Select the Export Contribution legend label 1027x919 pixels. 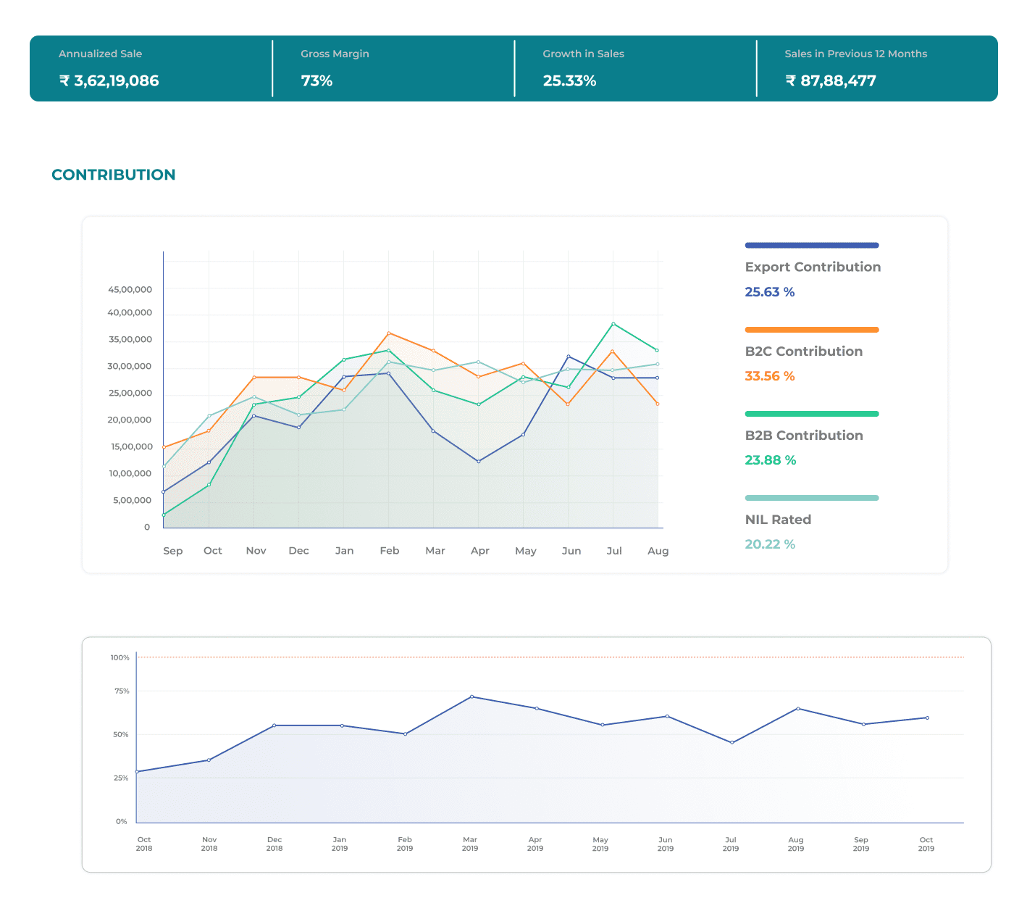point(813,267)
